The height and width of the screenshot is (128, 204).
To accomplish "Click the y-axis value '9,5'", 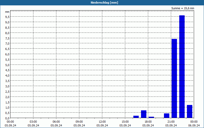I will [7, 17].
